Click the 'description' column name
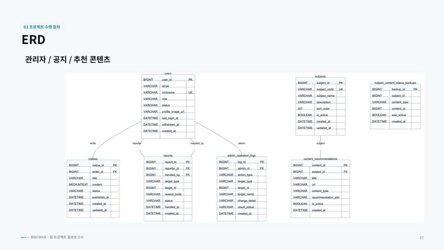The width and height of the screenshot is (444, 250). coord(323,102)
